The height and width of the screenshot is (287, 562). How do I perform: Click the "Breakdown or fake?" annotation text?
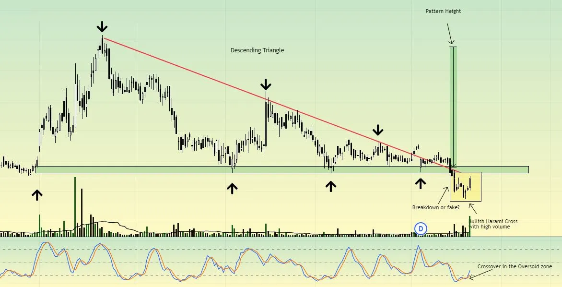point(434,207)
